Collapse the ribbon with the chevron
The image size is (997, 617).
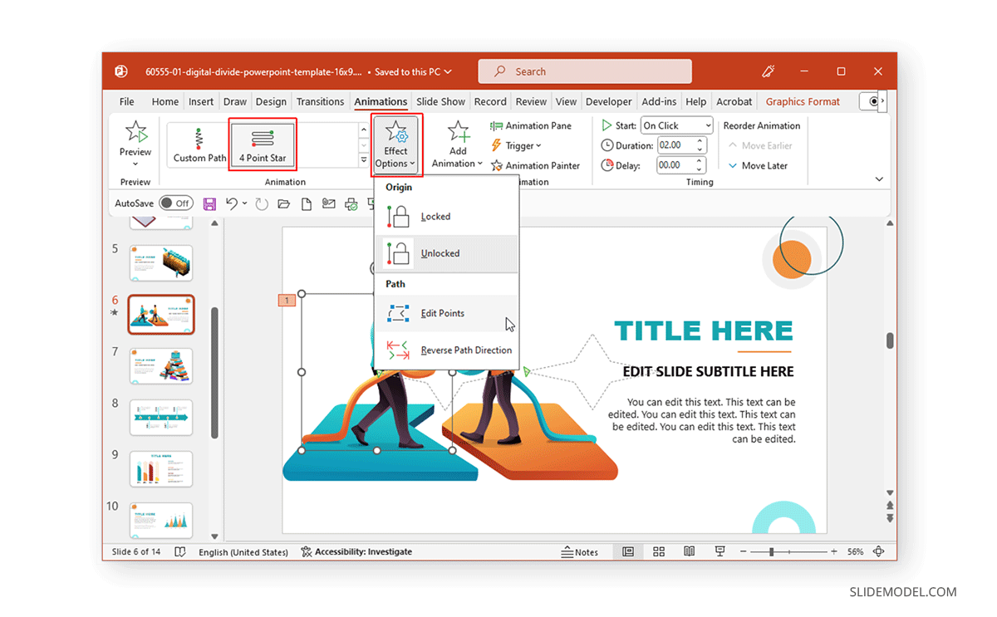point(879,179)
